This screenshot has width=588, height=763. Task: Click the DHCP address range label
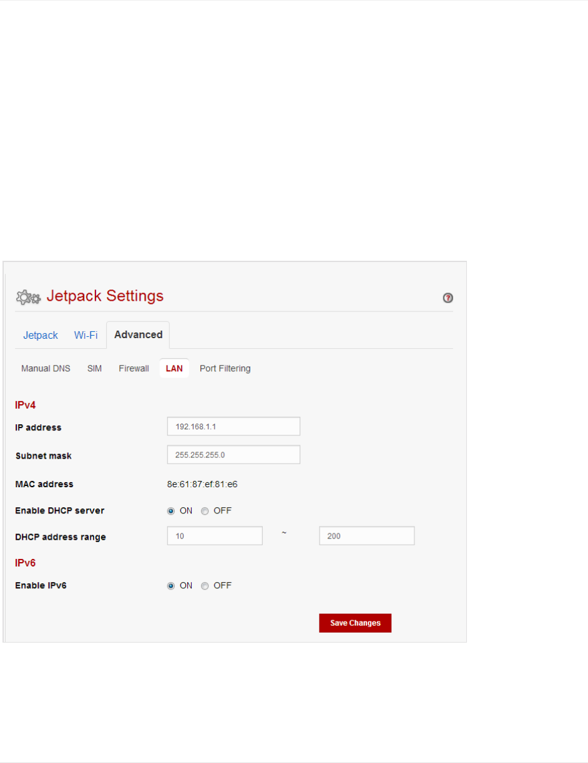click(x=61, y=537)
